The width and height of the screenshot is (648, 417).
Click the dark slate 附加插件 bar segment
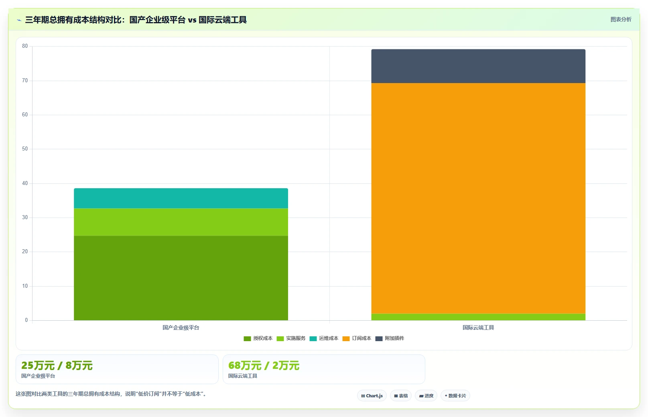pos(478,66)
